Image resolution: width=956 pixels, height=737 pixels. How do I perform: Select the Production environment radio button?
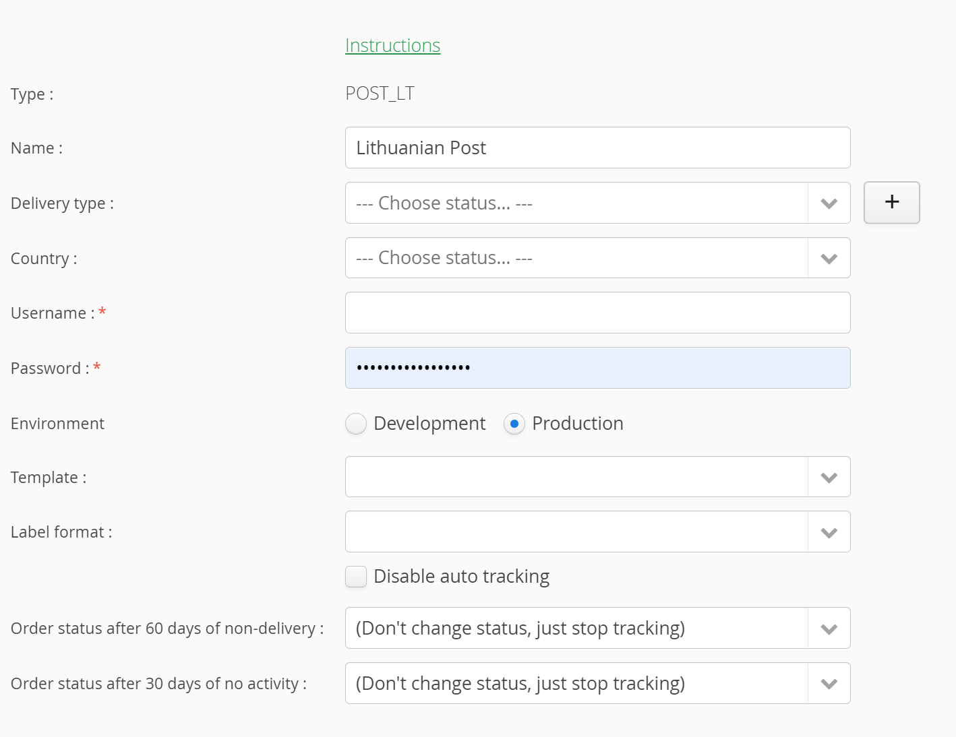tap(514, 424)
